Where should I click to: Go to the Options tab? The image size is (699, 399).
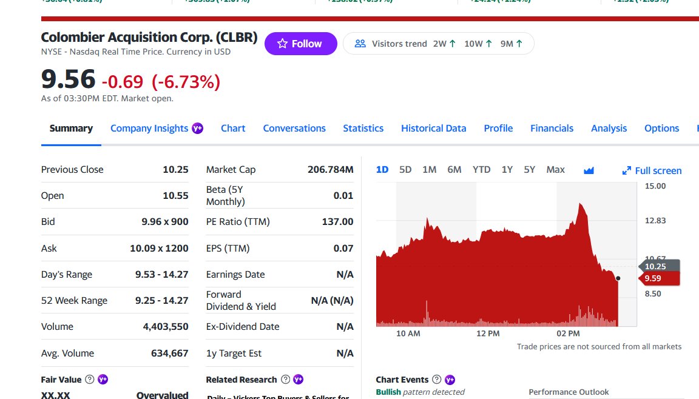point(661,129)
